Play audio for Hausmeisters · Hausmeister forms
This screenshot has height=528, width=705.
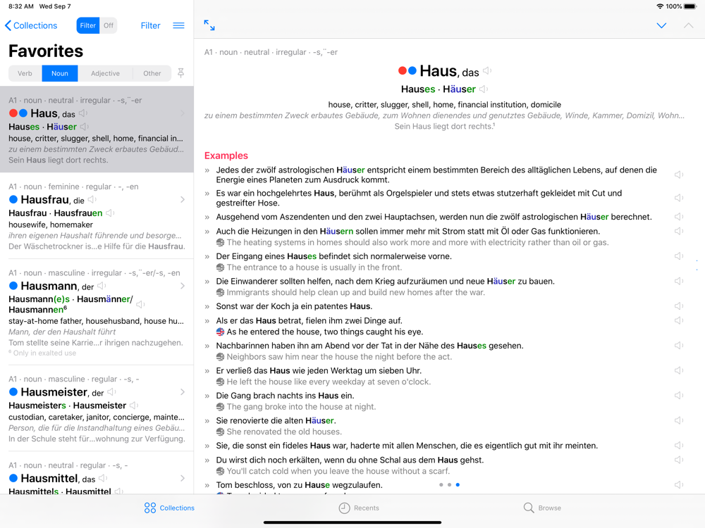(133, 406)
